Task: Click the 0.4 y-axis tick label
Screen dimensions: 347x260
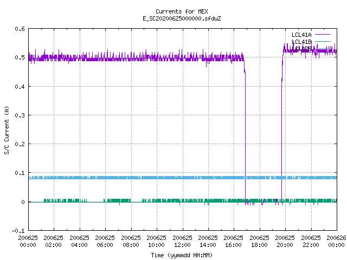Action: tap(20, 87)
